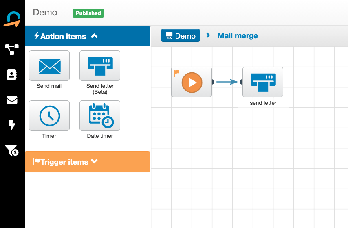Click the Demo title text in header

(x=45, y=13)
